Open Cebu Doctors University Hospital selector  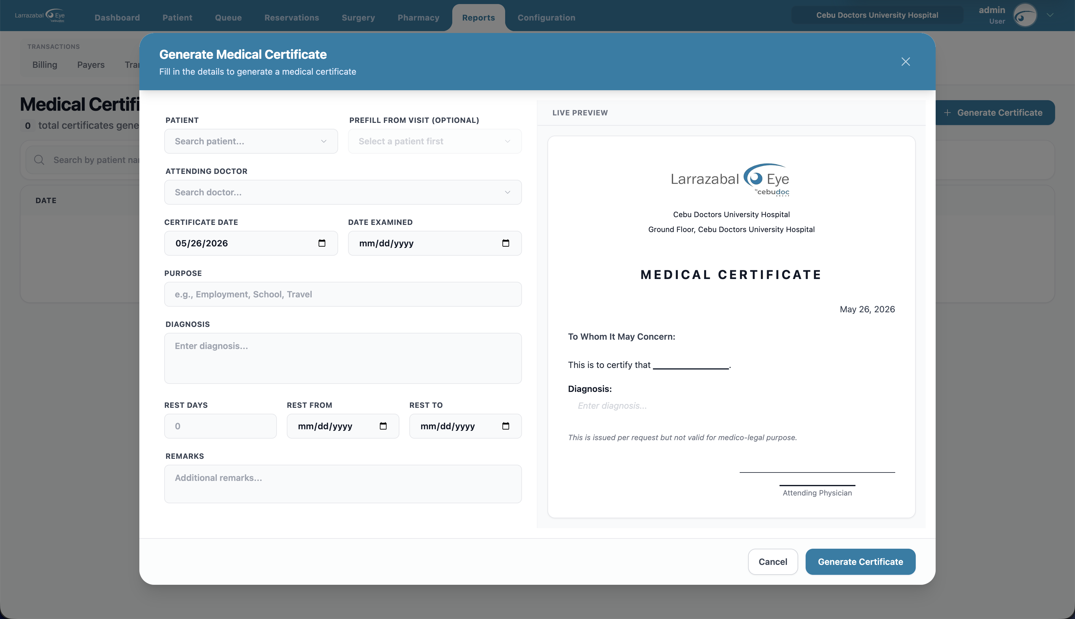coord(877,15)
